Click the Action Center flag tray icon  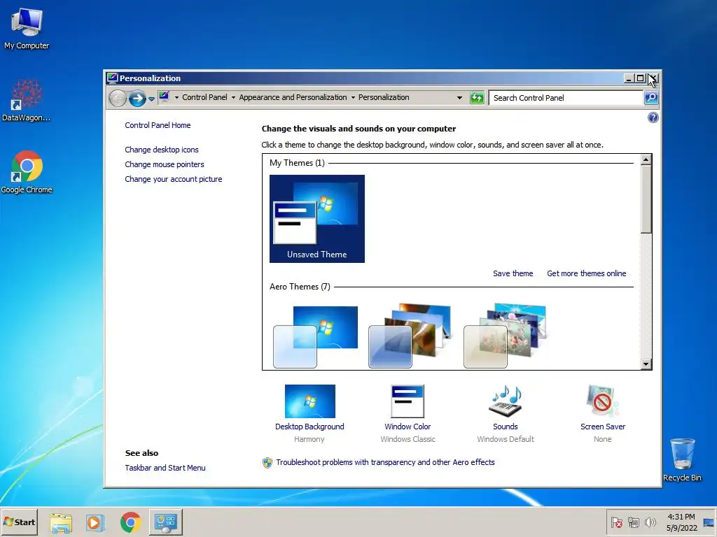[616, 522]
